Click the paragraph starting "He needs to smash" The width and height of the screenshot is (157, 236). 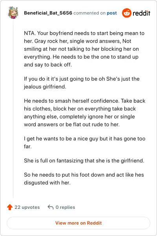tap(85, 112)
